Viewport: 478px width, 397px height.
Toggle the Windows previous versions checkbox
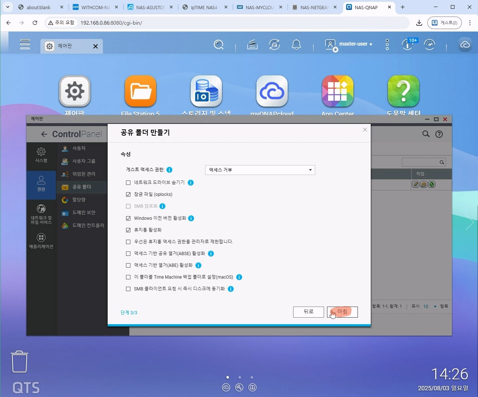128,218
